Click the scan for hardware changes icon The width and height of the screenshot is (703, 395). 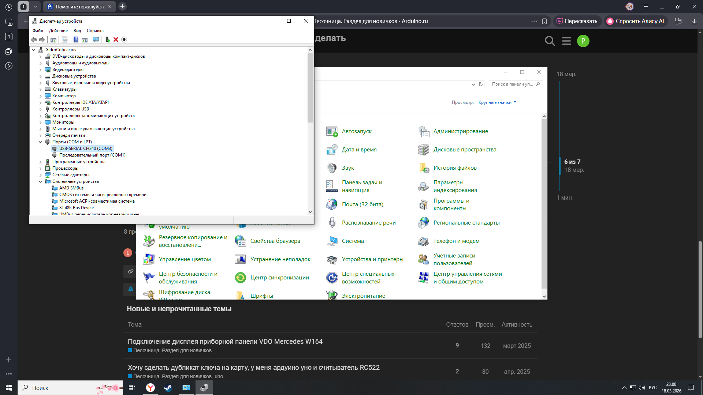[96, 39]
